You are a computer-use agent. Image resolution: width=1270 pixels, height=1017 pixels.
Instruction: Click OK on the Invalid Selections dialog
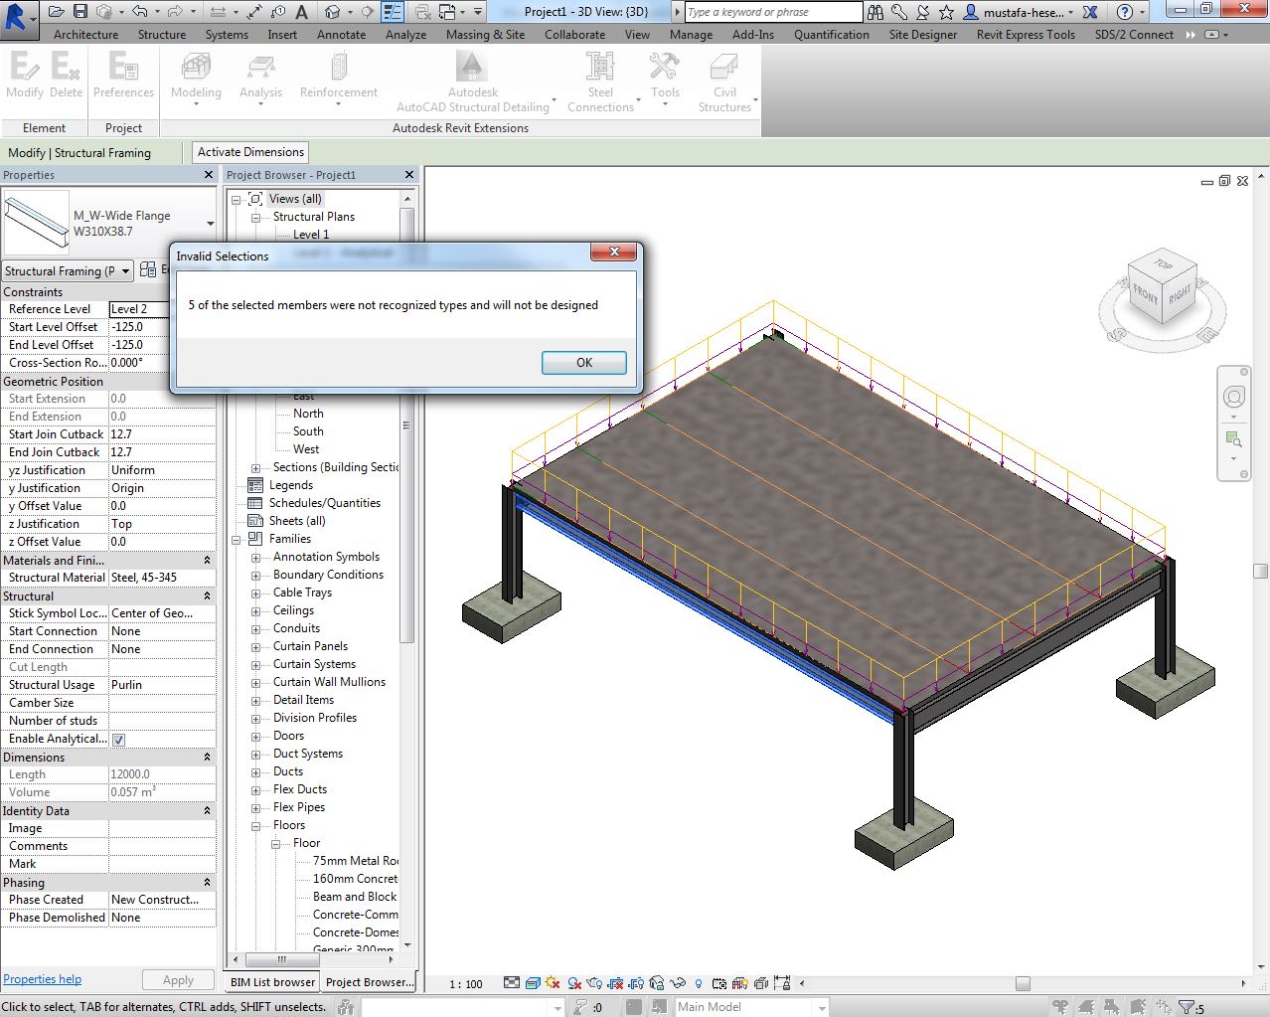coord(583,362)
